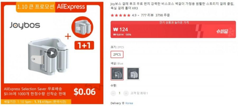238x107 pixels.
Task: Click the circular bonus product image
Action: (x=82, y=27)
